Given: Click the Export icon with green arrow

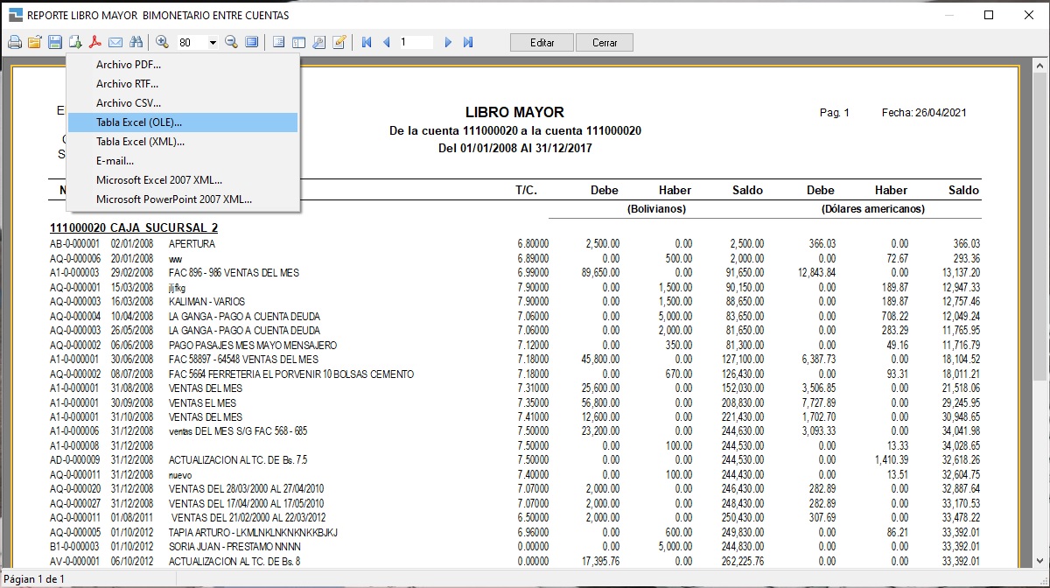Looking at the screenshot, I should [x=74, y=42].
